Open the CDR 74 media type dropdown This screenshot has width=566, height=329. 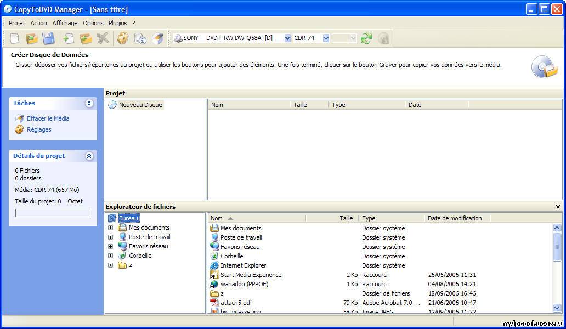(x=326, y=38)
